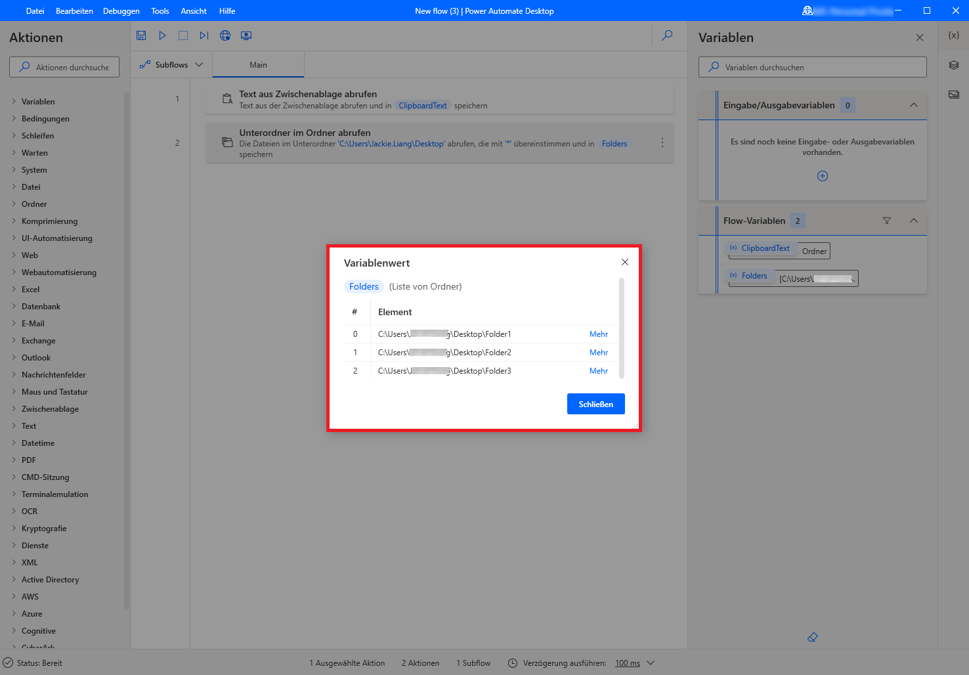Open the Hilfe menu
The width and height of the screenshot is (969, 675).
coord(227,11)
